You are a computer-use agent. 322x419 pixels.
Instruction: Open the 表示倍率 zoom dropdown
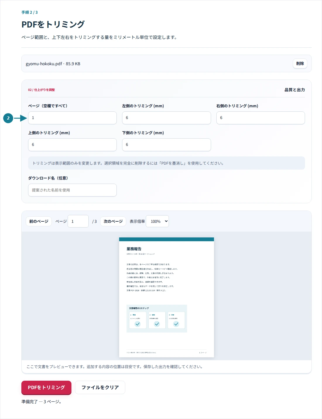coord(157,221)
